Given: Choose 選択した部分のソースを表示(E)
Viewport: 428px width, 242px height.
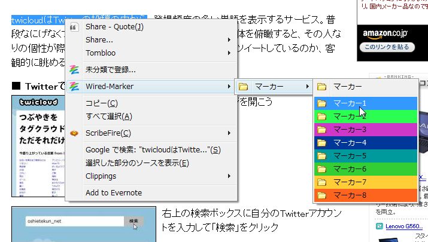Looking at the screenshot, I should coord(151,163).
